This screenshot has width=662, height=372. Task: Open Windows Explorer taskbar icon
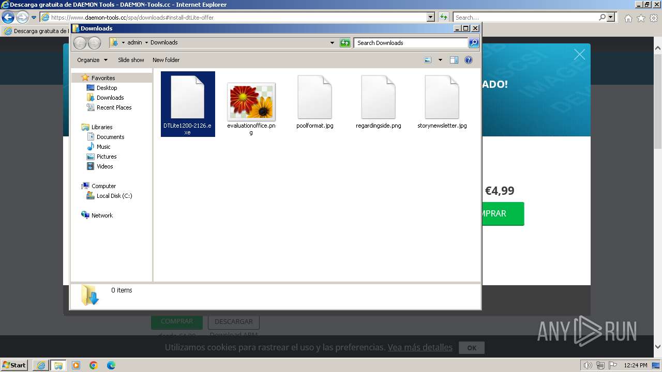pos(58,365)
